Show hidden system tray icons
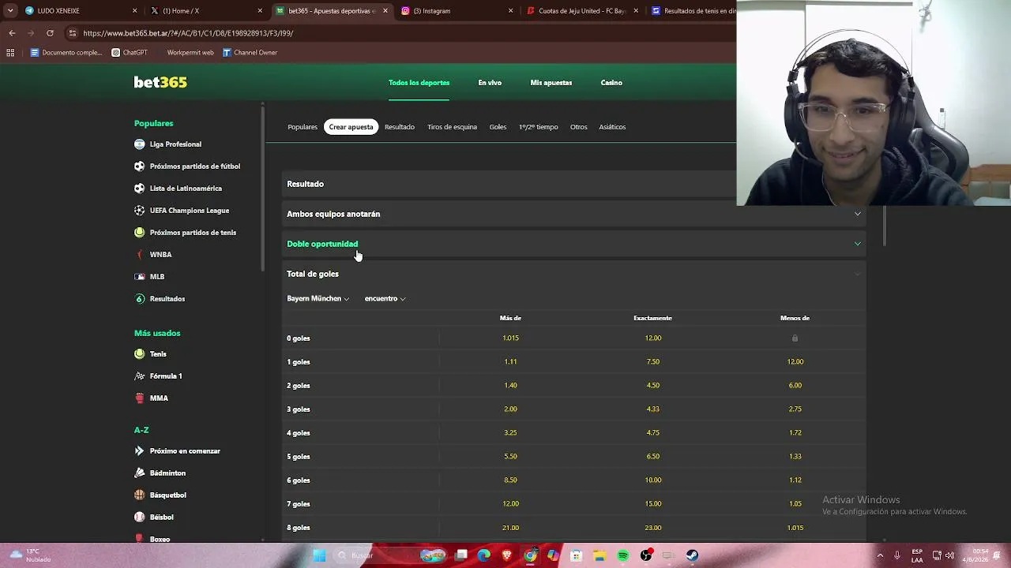 click(x=880, y=555)
